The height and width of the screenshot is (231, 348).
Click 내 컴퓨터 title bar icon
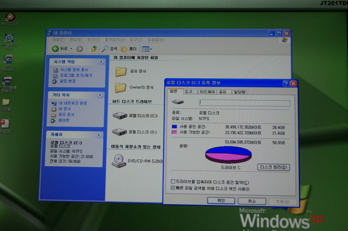point(50,33)
